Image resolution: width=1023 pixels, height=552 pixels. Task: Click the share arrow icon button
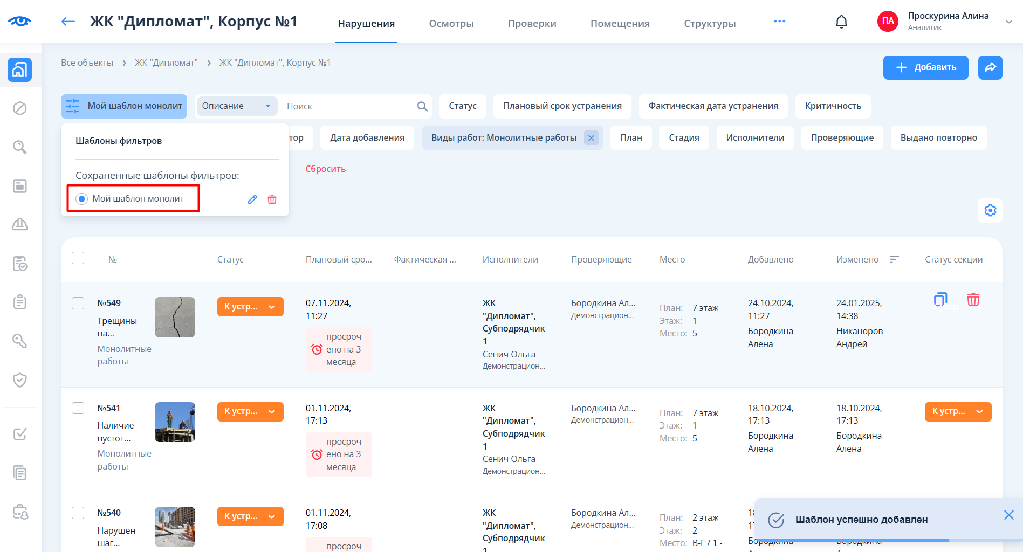coord(990,67)
